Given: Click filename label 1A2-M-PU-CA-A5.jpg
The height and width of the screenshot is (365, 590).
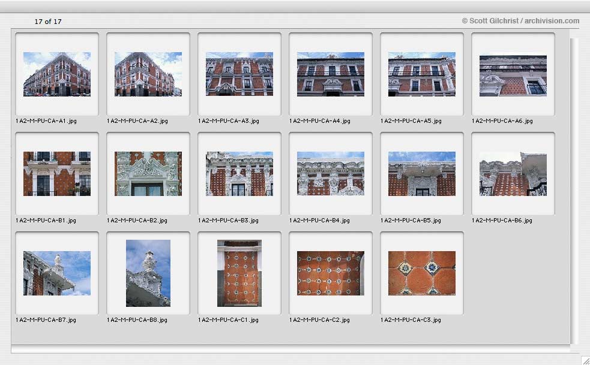Looking at the screenshot, I should (x=411, y=121).
